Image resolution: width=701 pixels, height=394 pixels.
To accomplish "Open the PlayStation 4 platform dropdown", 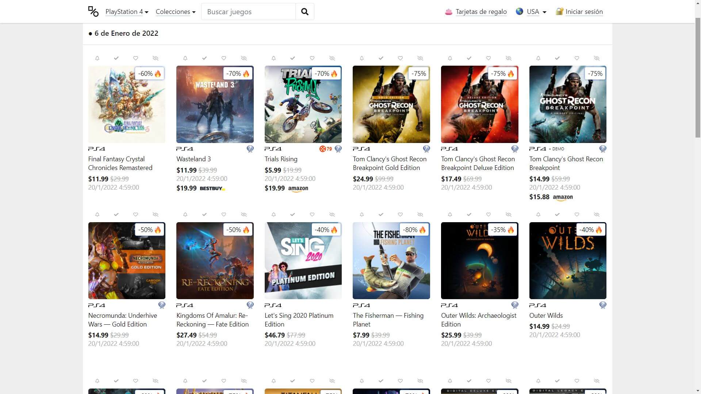I will click(127, 12).
